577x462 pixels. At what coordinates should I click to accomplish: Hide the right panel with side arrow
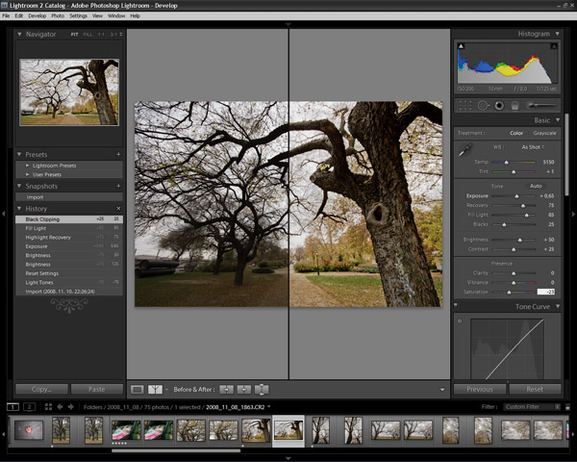click(573, 214)
